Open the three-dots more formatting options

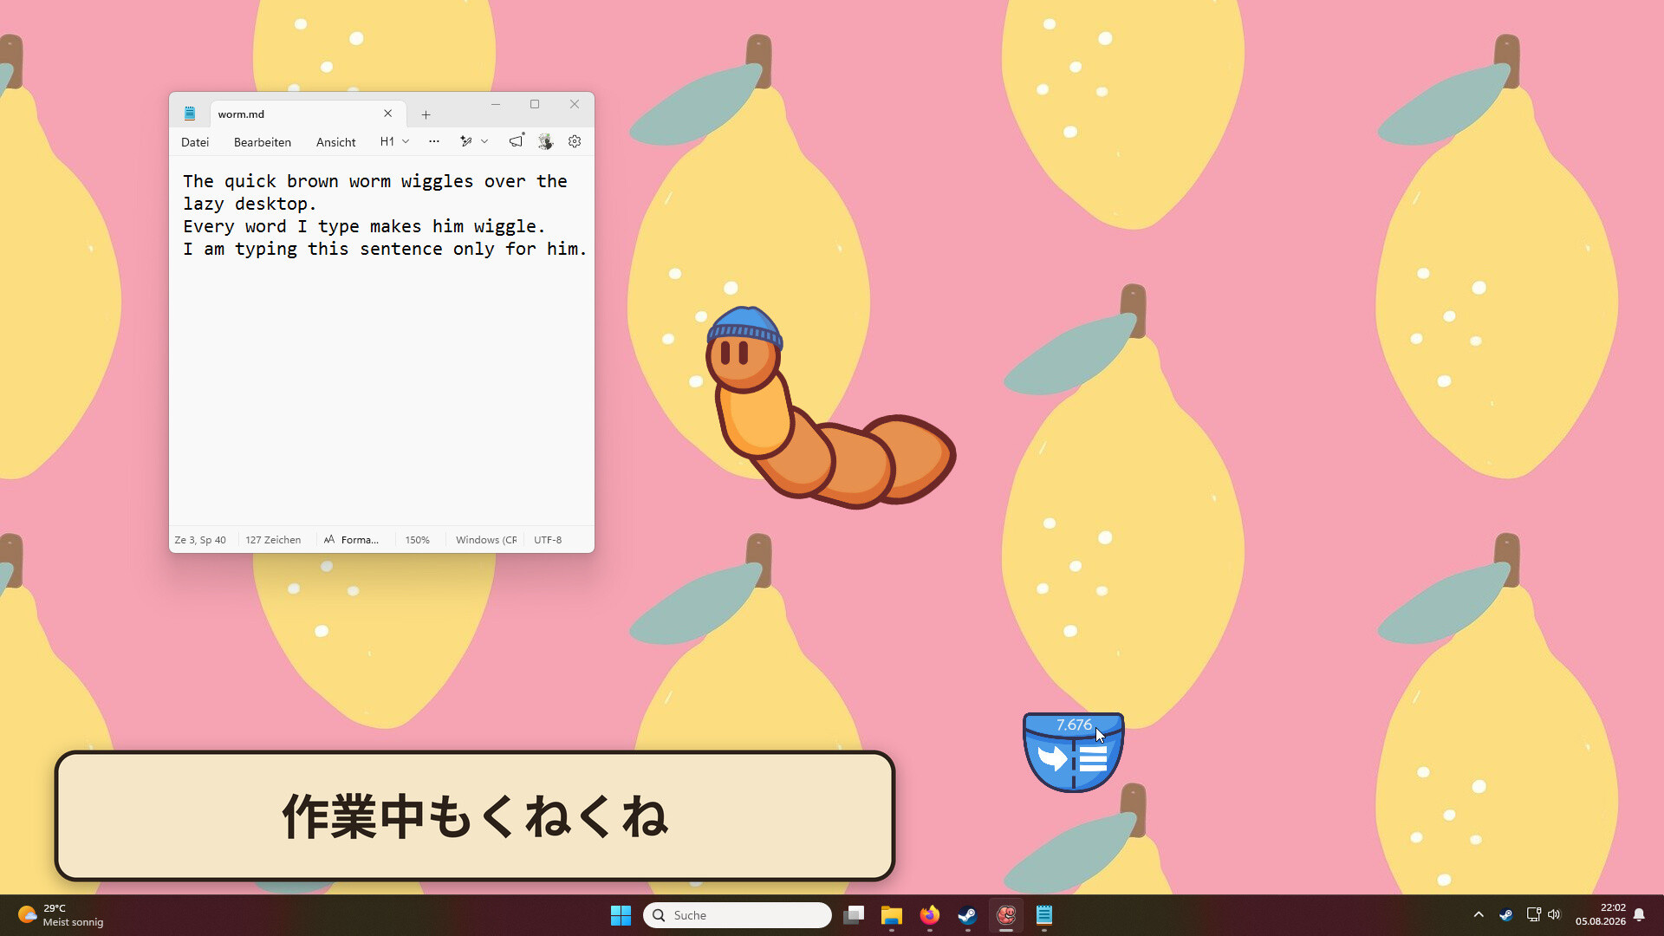tap(434, 141)
